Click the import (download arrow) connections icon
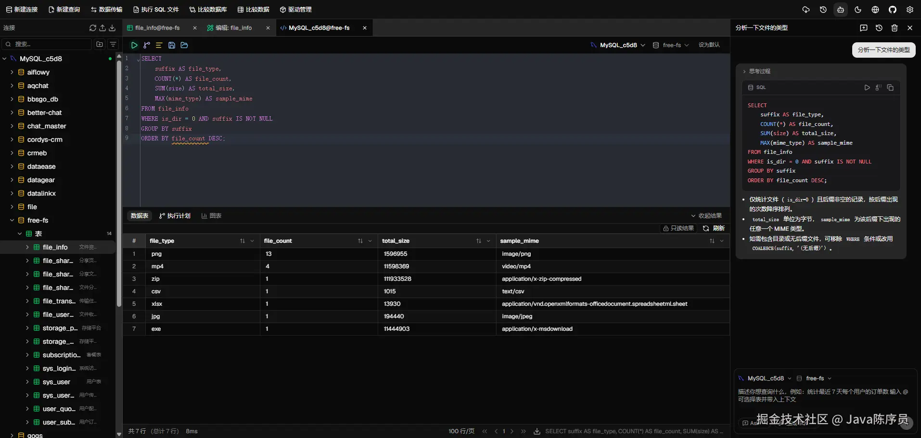 tap(112, 28)
